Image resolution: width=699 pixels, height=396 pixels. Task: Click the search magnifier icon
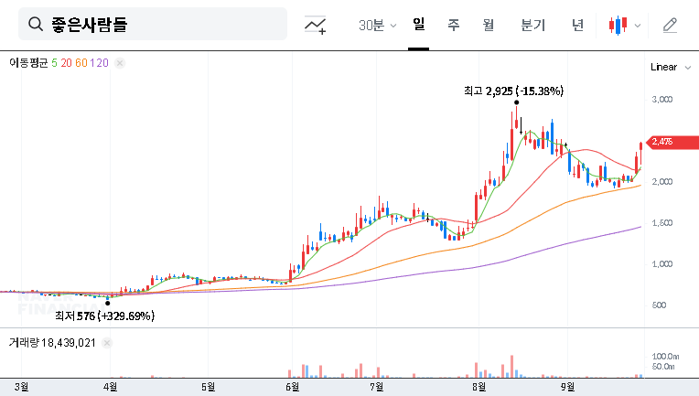pyautogui.click(x=36, y=24)
